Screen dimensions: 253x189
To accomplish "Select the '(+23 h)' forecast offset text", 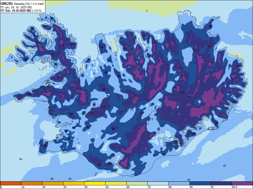I will [37, 11].
